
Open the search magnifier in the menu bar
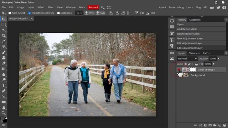[x=103, y=7]
